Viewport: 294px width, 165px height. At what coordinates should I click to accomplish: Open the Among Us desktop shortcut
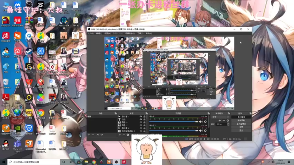click(x=6, y=22)
